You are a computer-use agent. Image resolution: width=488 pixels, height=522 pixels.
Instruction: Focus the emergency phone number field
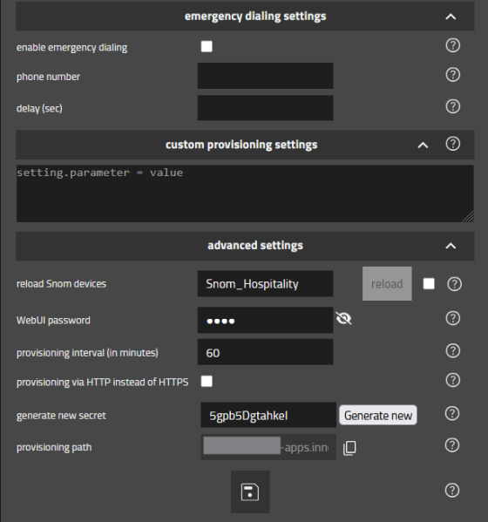(265, 76)
